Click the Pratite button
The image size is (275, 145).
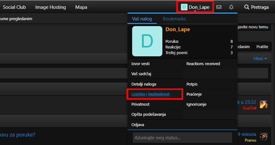pyautogui.click(x=262, y=47)
